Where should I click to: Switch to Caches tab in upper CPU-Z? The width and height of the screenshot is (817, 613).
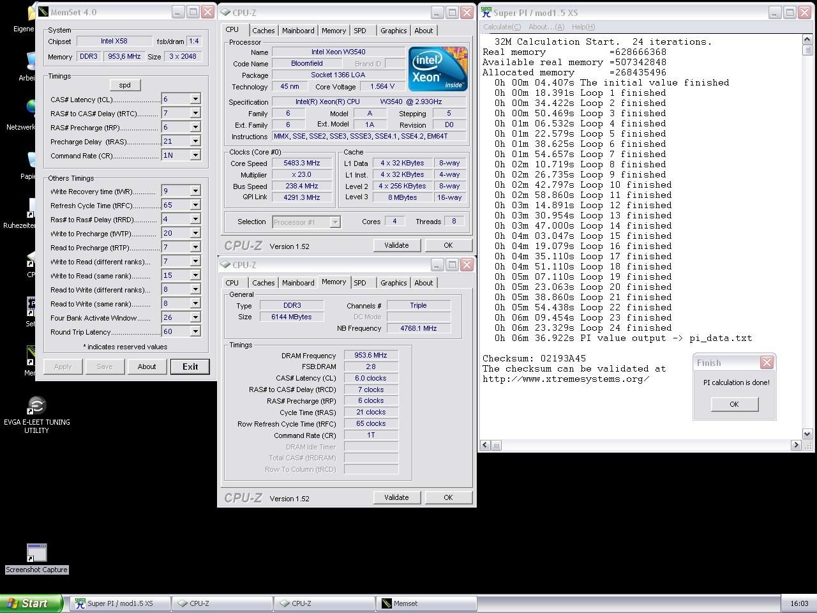263,31
